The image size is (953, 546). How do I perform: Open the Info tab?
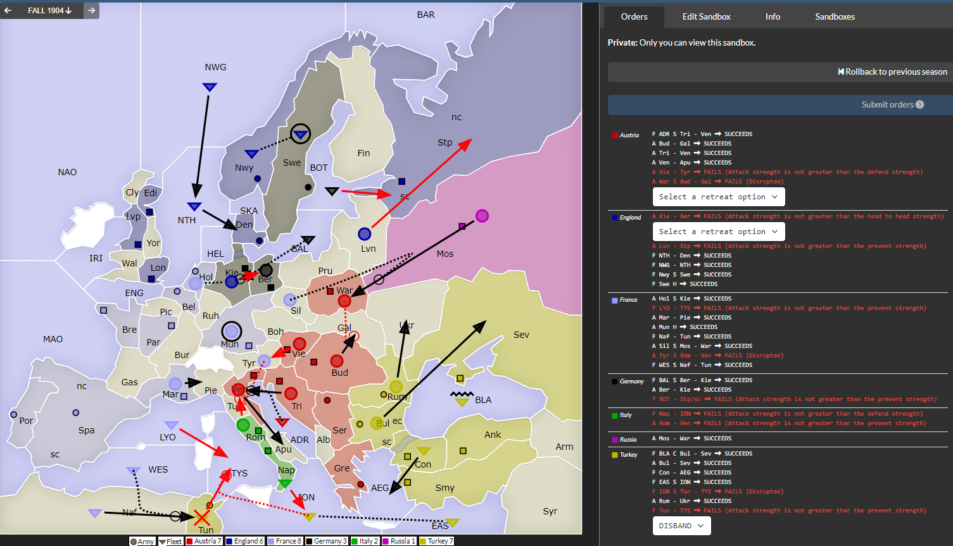[773, 16]
